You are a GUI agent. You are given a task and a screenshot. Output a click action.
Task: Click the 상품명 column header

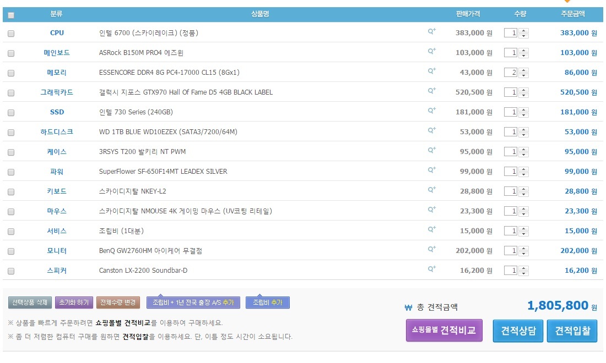(x=260, y=14)
